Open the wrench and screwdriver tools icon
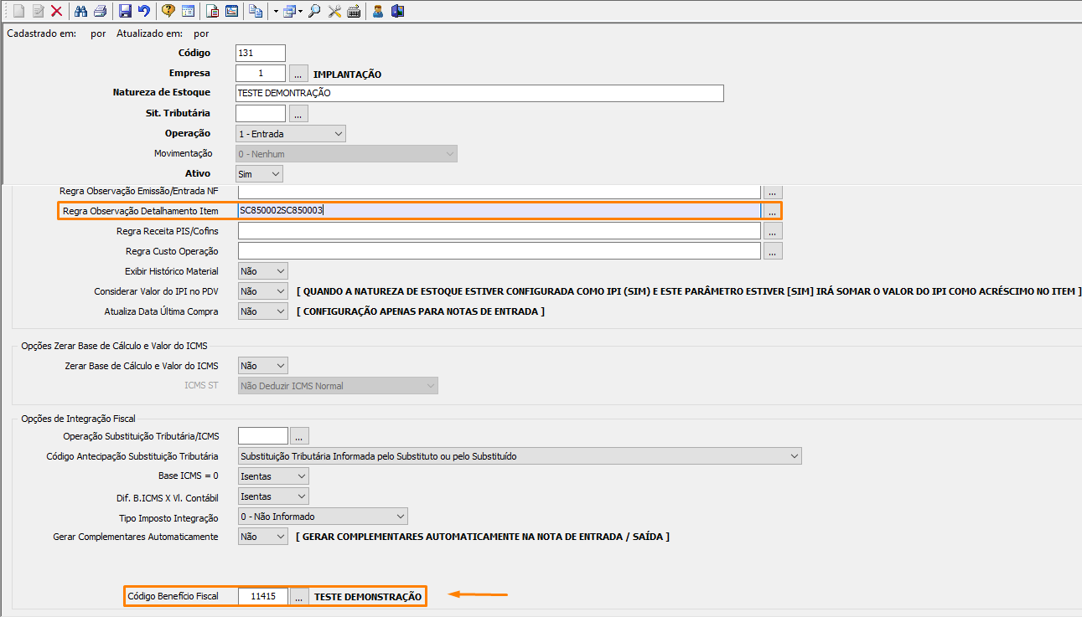The height and width of the screenshot is (617, 1082). [x=334, y=11]
